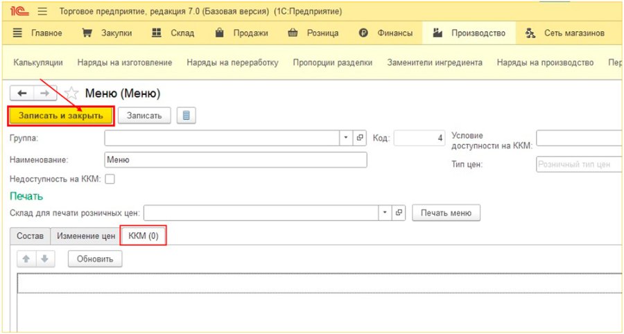The image size is (624, 334).
Task: Go back with the left arrow button
Action: [22, 93]
